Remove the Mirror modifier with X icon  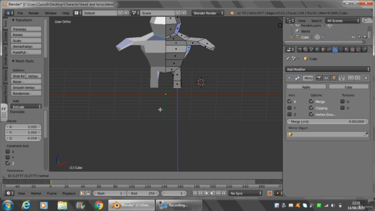point(366,78)
